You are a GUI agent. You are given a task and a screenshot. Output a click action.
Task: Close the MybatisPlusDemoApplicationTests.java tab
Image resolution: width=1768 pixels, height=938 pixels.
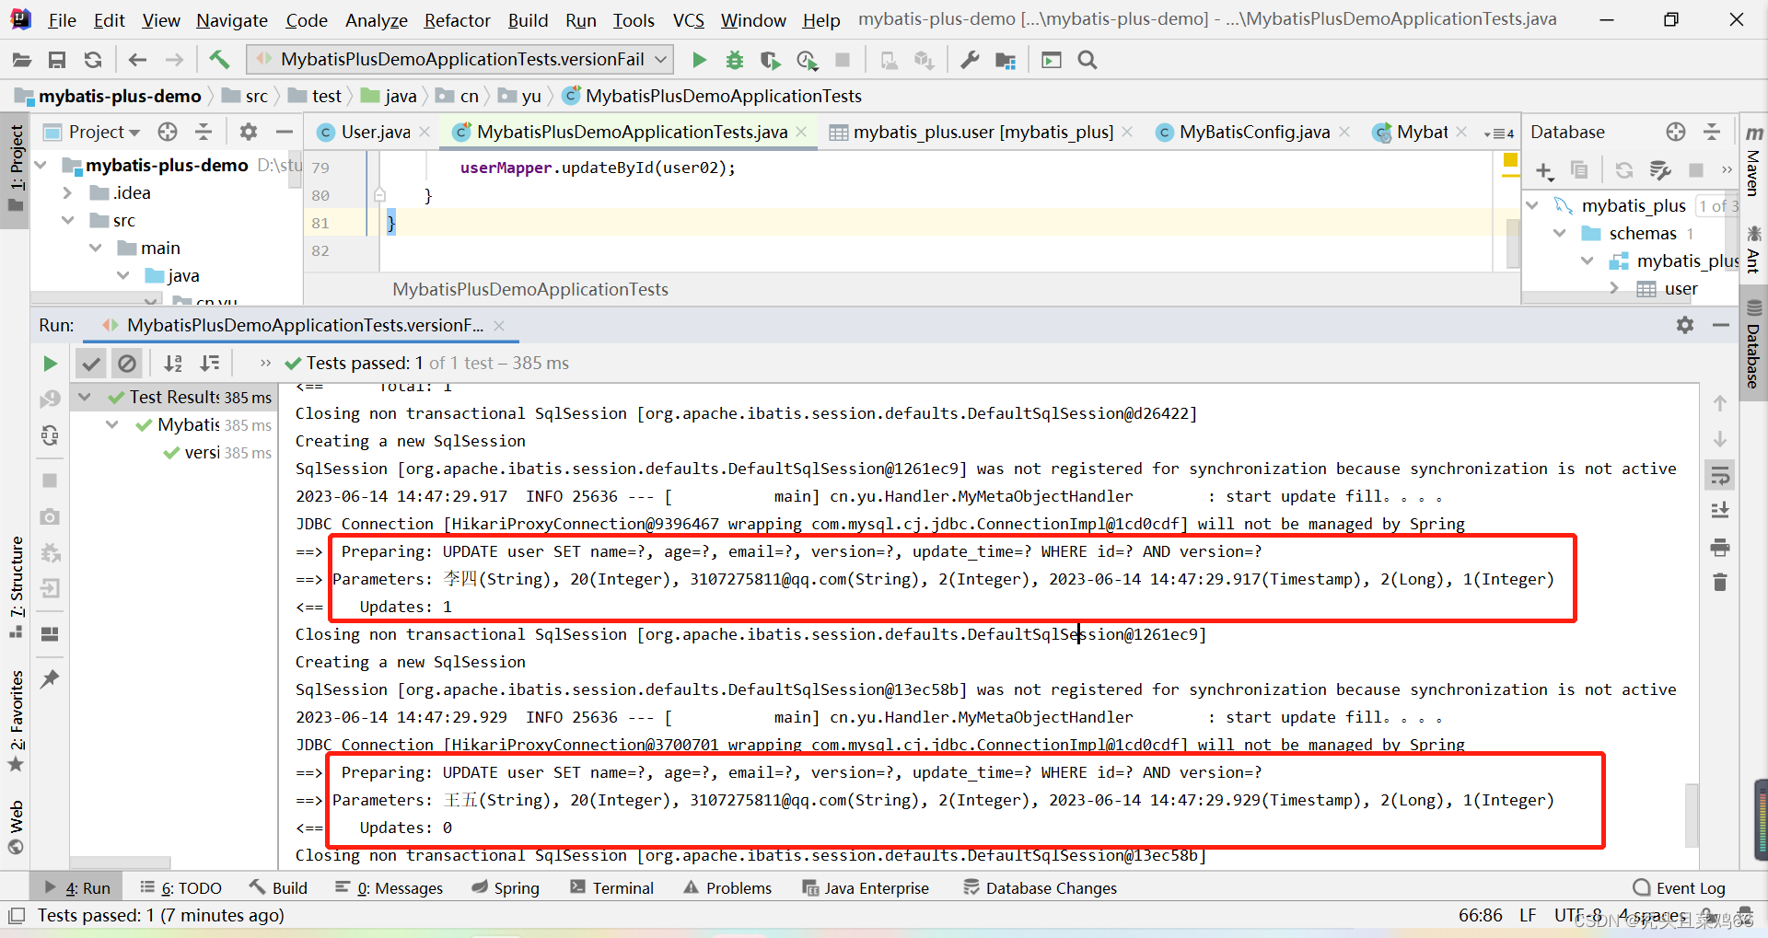click(802, 133)
